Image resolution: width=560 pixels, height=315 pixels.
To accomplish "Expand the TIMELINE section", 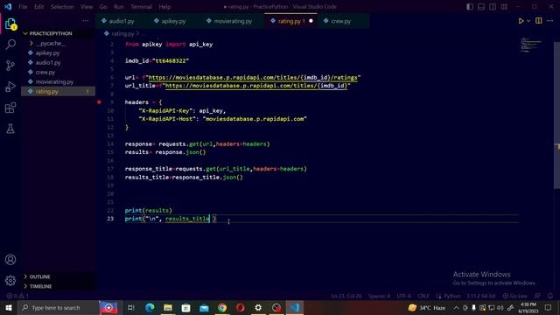I will point(40,286).
